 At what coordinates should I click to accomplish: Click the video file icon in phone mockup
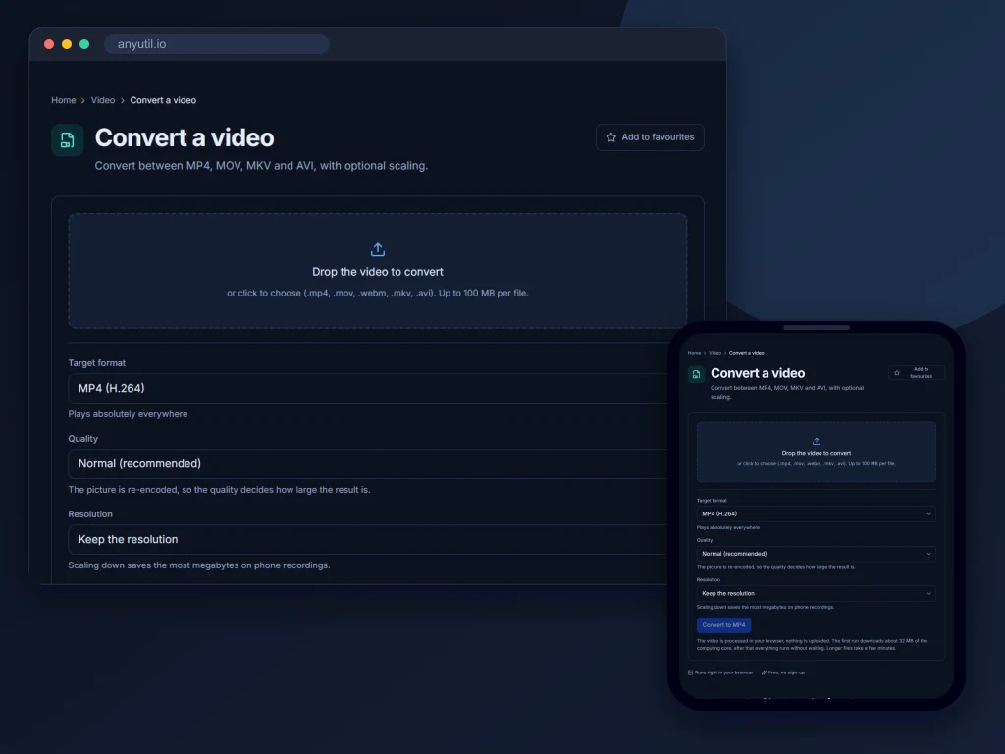coord(696,374)
